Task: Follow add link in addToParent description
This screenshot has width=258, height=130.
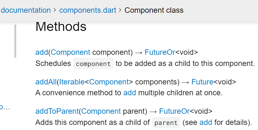Action: tap(206, 122)
